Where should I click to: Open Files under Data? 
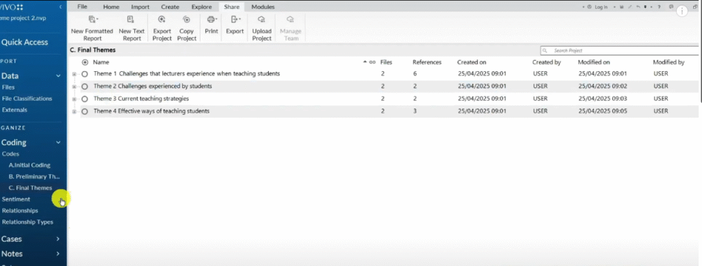[x=8, y=88]
